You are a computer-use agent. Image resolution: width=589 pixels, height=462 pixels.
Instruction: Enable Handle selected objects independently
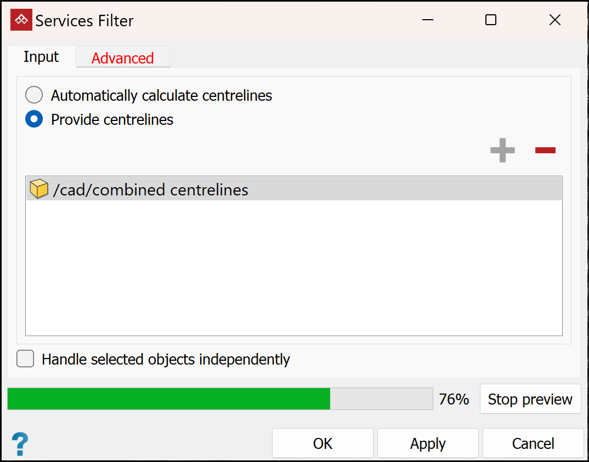25,359
